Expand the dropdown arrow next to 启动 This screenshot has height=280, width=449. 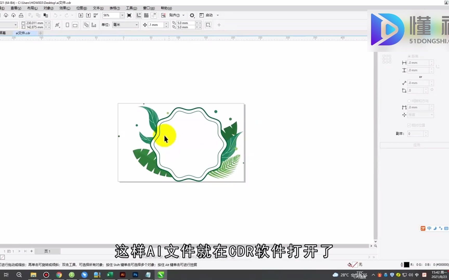pos(218,15)
